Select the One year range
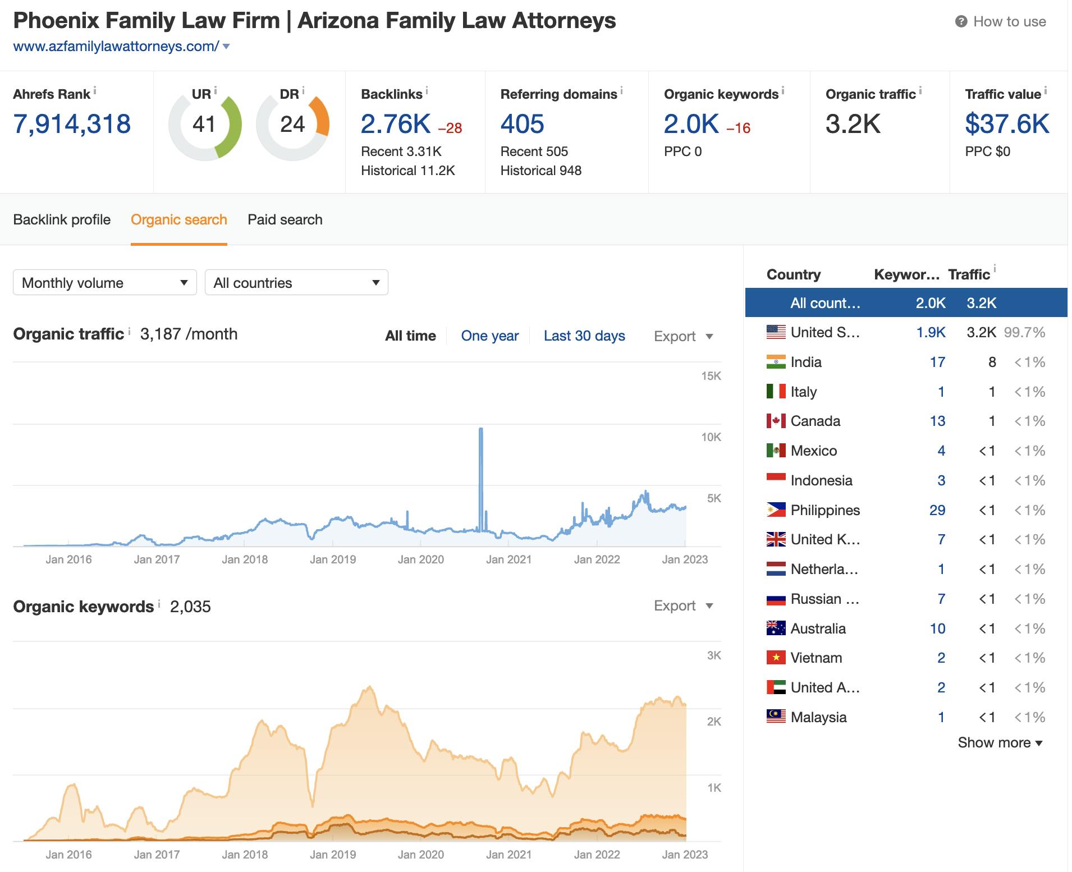 [x=490, y=336]
